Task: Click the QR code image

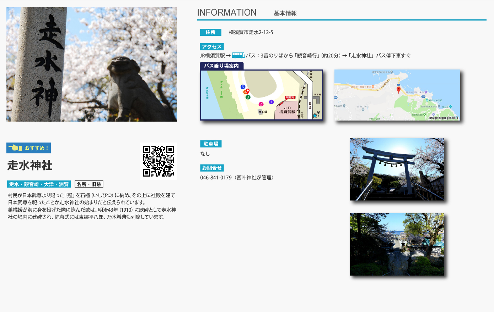Action: pos(158,161)
